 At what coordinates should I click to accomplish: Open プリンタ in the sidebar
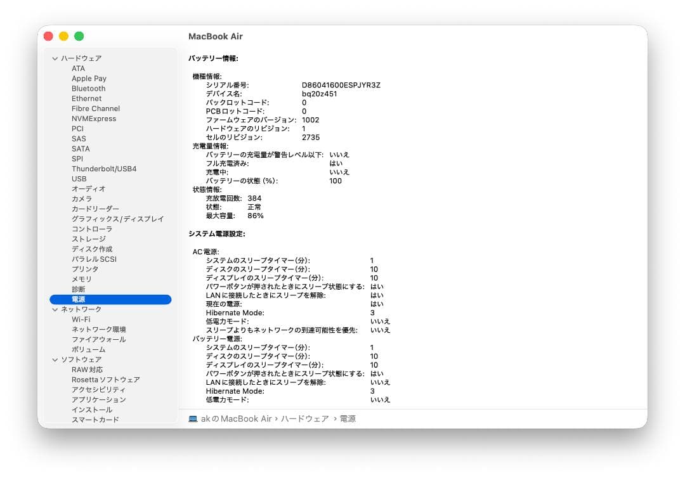[x=85, y=269]
